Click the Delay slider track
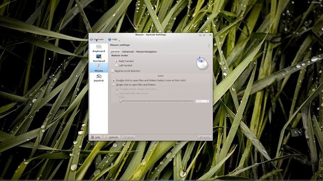Image resolution: width=323 pixels, height=181 pixels. pos(156,101)
